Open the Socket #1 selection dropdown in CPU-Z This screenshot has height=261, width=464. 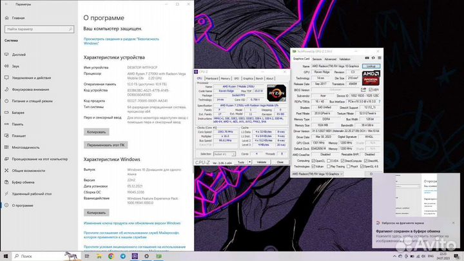click(x=225, y=154)
